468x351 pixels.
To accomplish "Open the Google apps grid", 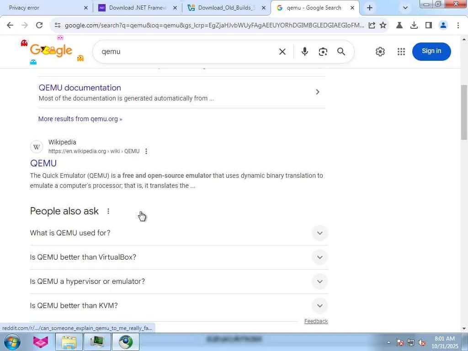I will click(401, 52).
